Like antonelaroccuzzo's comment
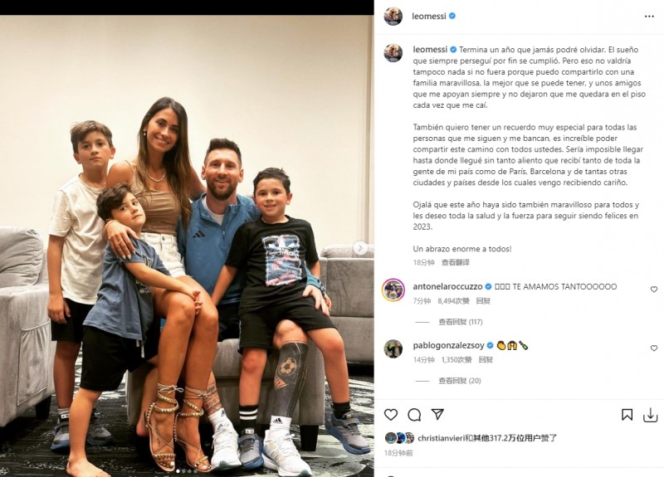The height and width of the screenshot is (477, 664). [654, 290]
